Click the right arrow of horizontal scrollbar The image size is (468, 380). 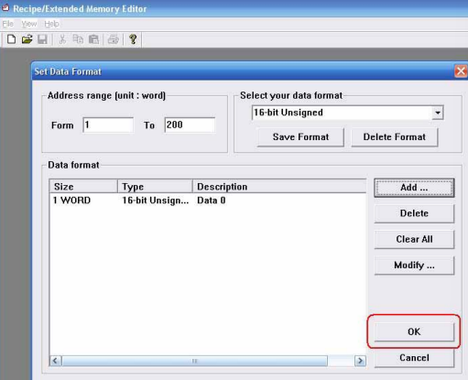click(x=360, y=361)
